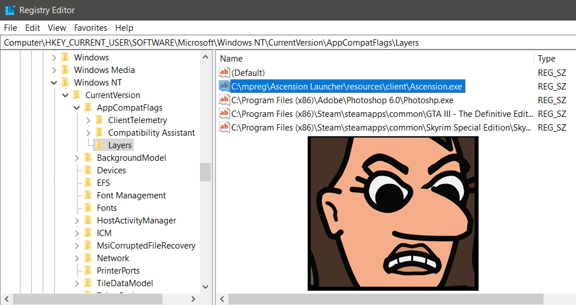The image size is (576, 305).
Task: Expand the Network key
Action: (x=77, y=258)
